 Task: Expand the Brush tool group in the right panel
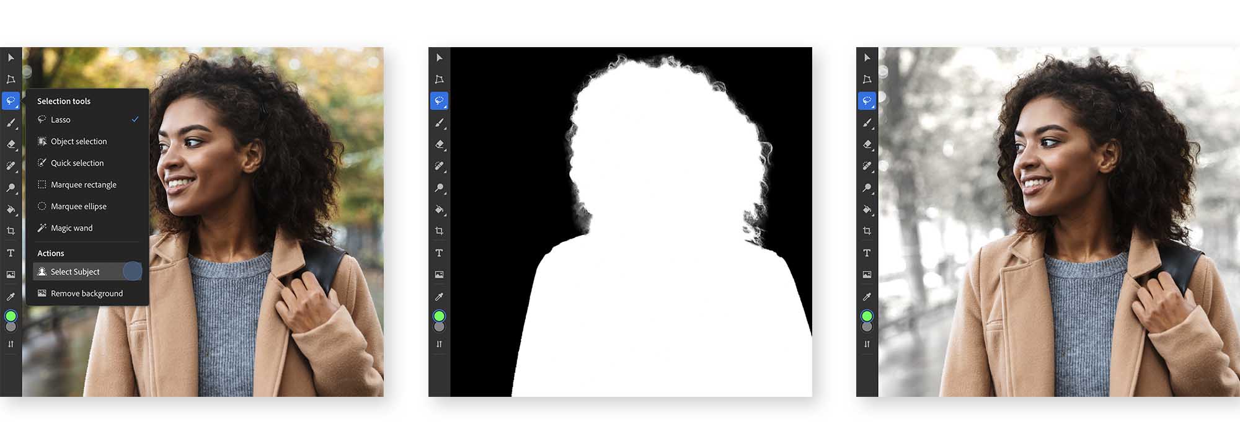867,123
